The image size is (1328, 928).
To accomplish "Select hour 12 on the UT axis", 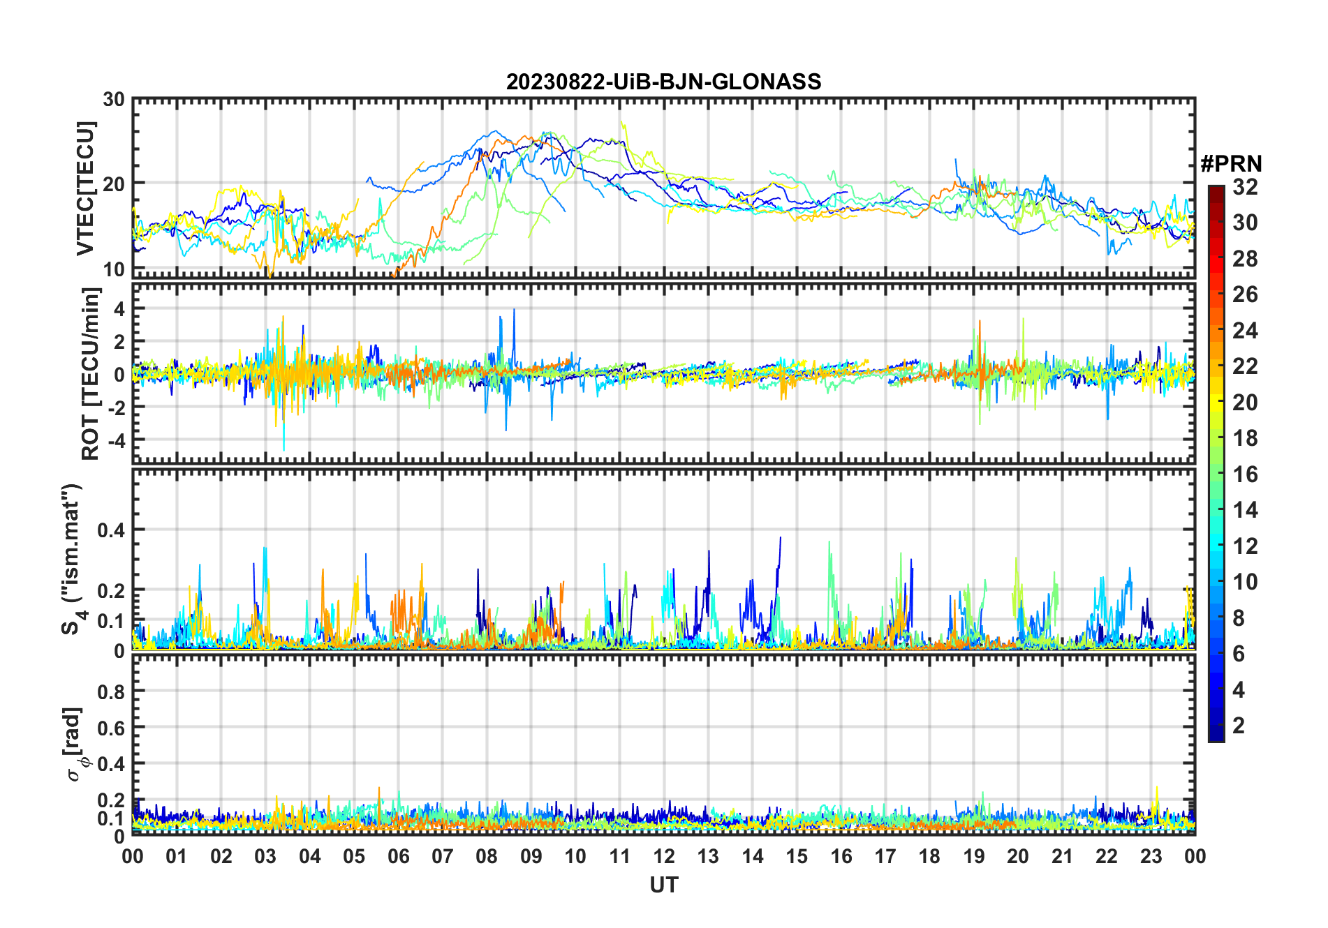I will [663, 857].
